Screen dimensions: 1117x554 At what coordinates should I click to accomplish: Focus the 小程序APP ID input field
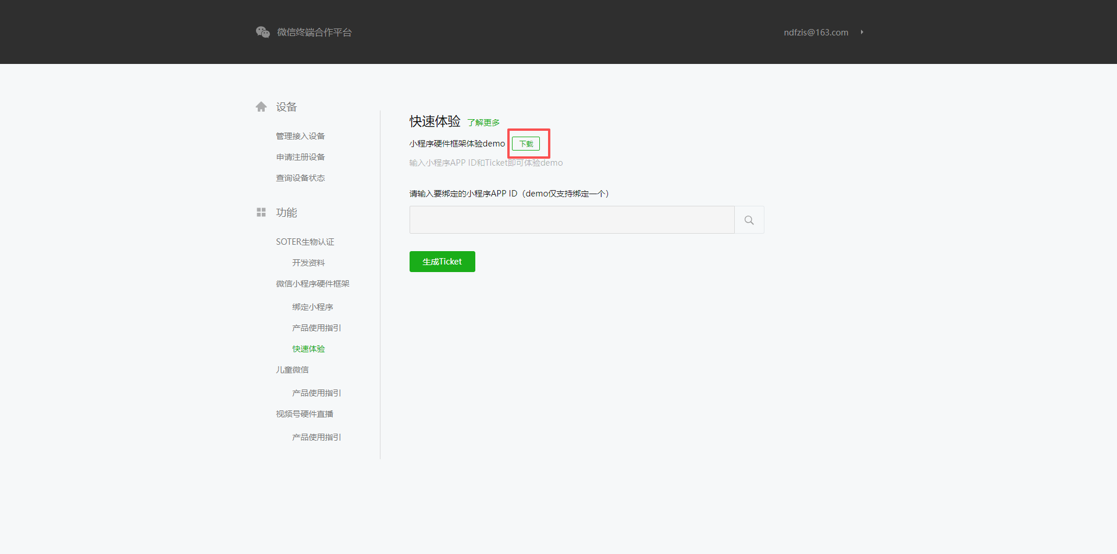pyautogui.click(x=572, y=220)
